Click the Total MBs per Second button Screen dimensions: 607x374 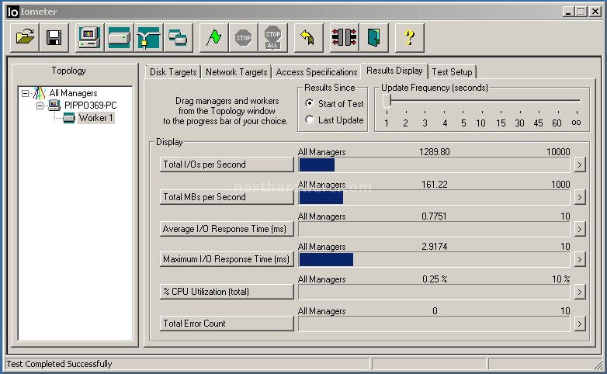227,197
